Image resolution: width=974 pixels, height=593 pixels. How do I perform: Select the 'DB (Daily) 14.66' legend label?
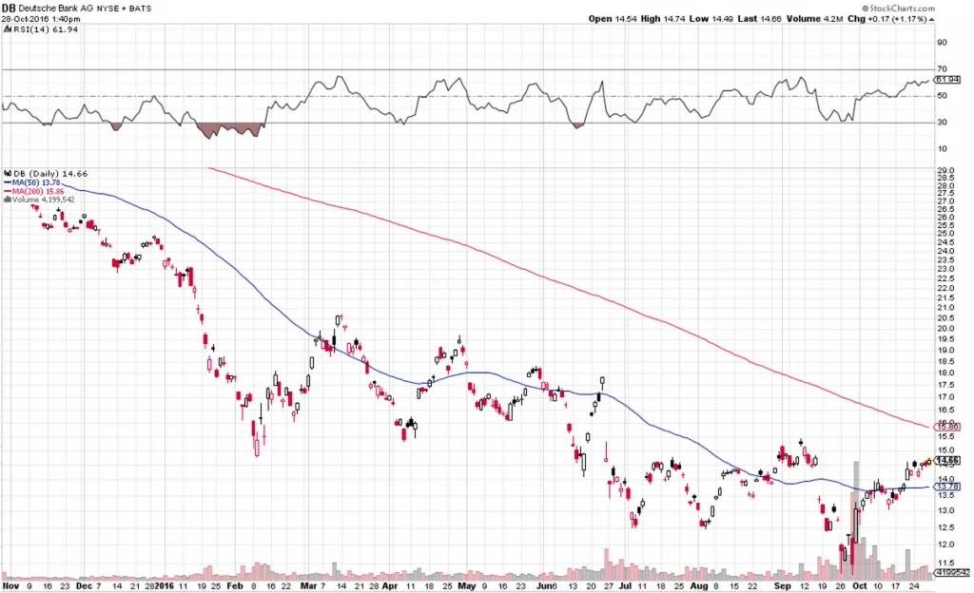pyautogui.click(x=50, y=174)
